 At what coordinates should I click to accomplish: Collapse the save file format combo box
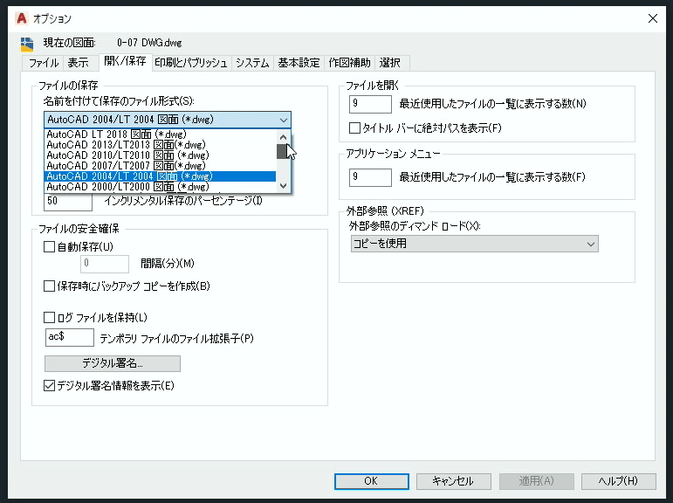point(168,120)
